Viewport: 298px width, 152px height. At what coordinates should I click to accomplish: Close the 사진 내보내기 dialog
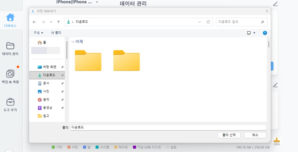coord(267,11)
